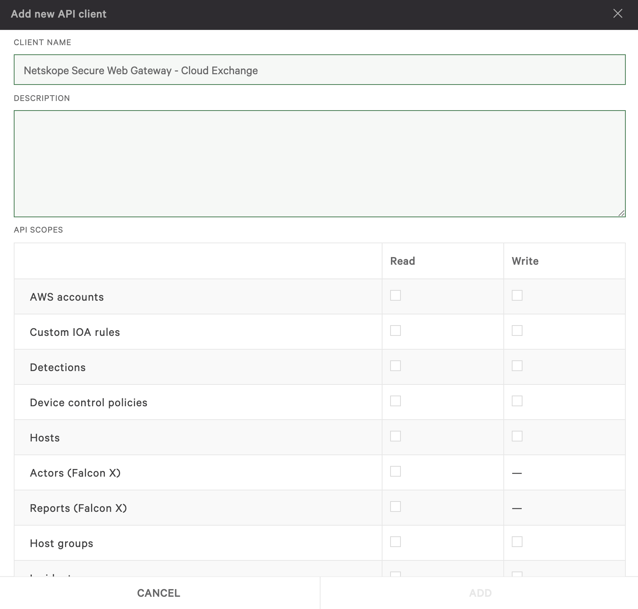Click the Detections scope label
Screen dimensions: 638x609
pyautogui.click(x=58, y=368)
